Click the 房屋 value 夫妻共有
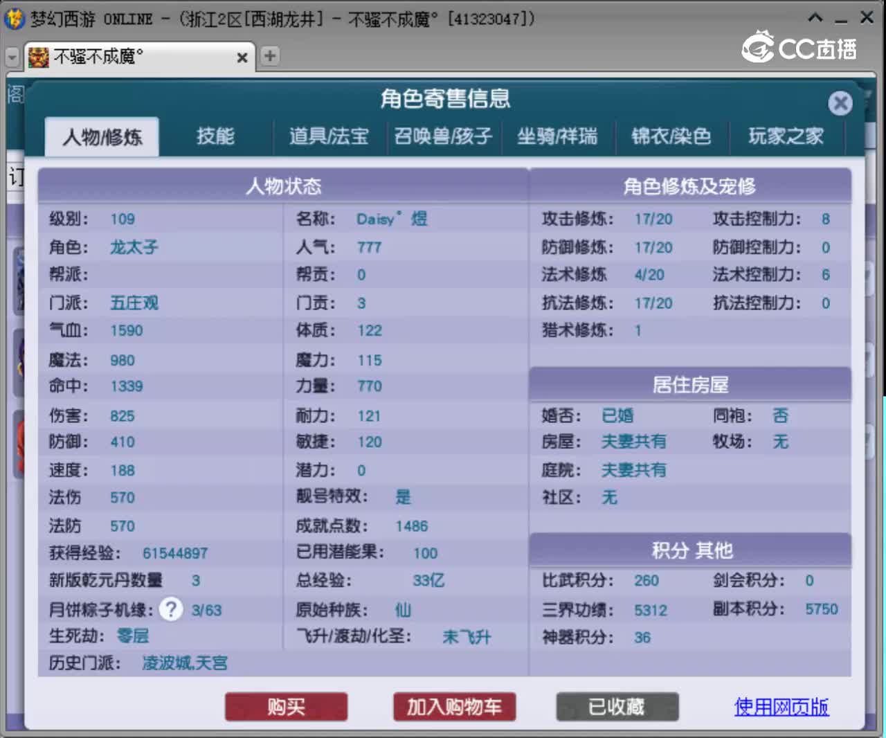Image resolution: width=886 pixels, height=738 pixels. point(634,442)
